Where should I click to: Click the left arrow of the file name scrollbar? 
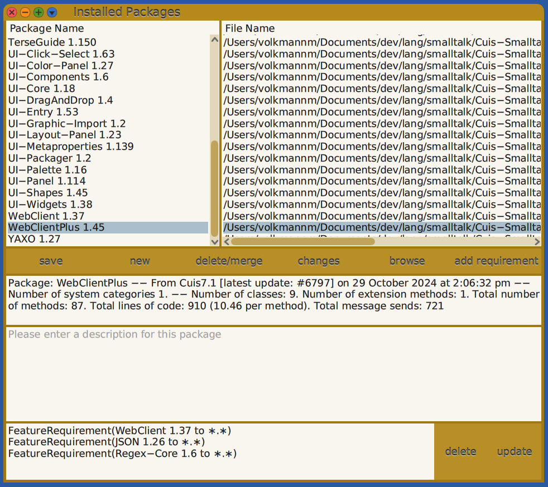(227, 242)
